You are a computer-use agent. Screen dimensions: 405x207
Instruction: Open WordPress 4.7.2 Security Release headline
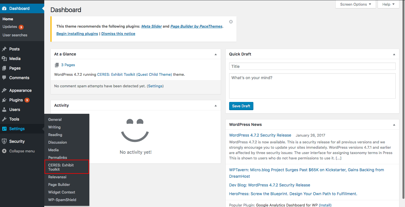coord(260,135)
